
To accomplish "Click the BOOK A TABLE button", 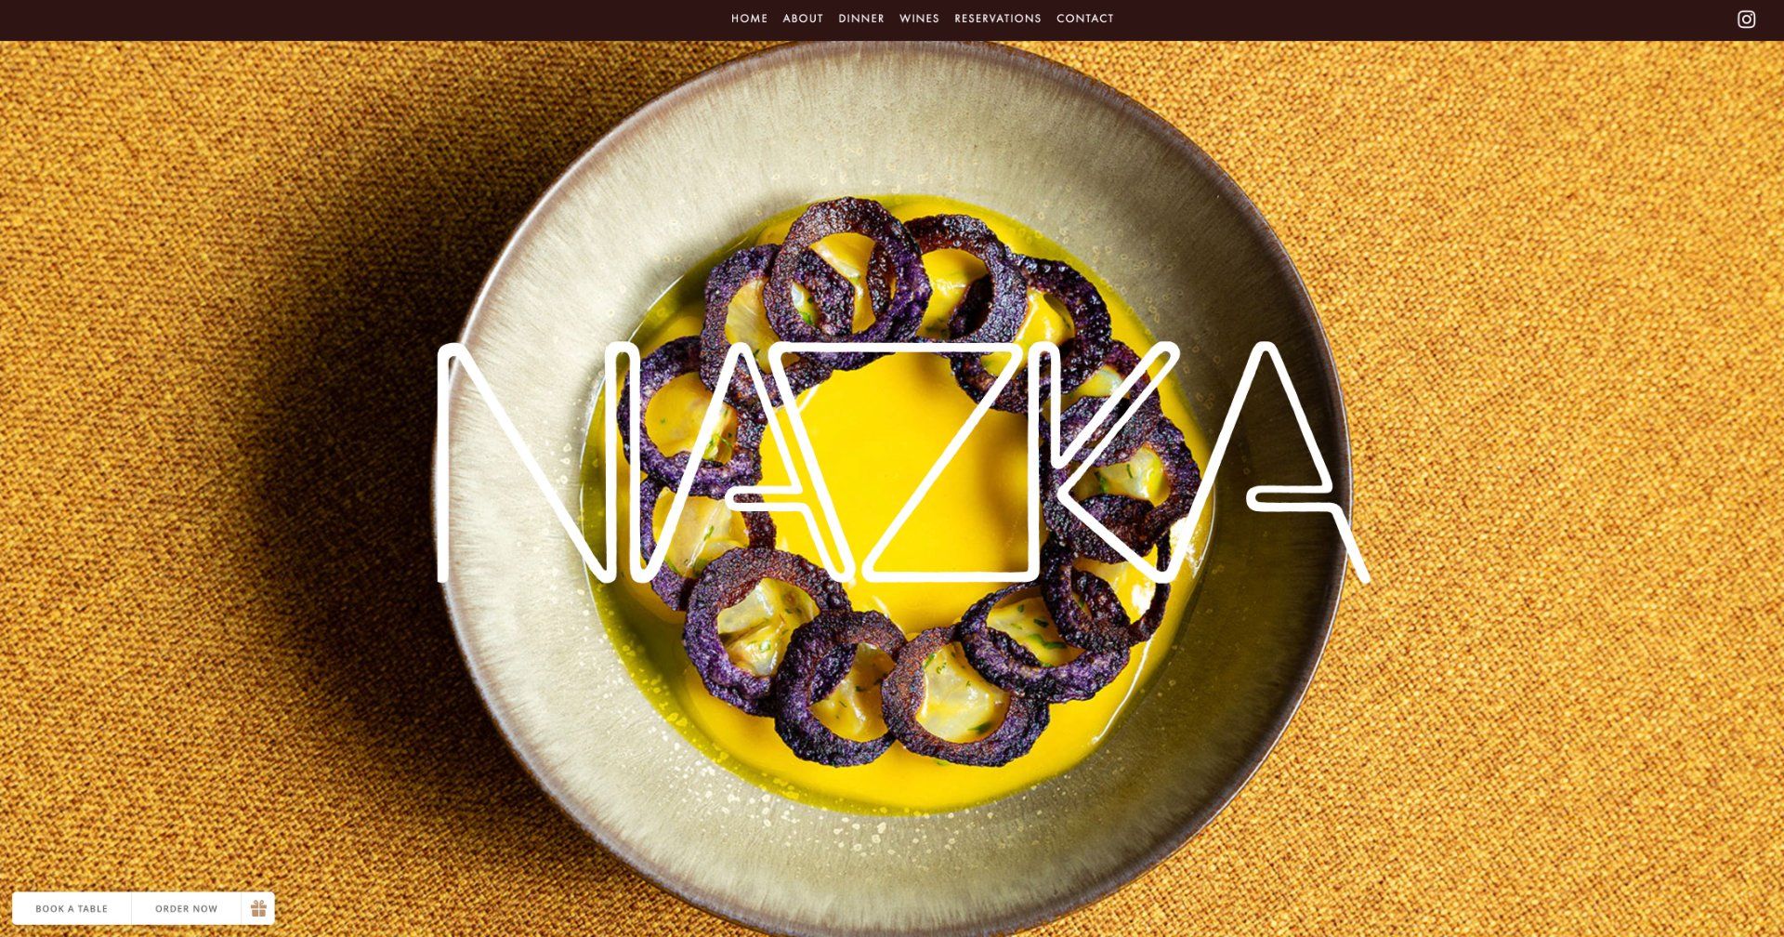I will (72, 908).
